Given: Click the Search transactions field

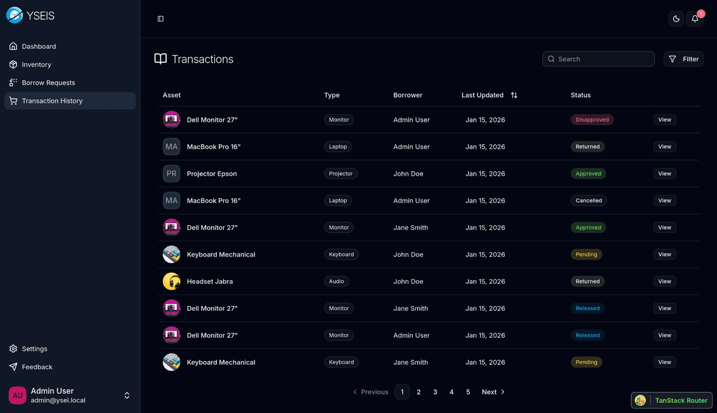Looking at the screenshot, I should [599, 59].
